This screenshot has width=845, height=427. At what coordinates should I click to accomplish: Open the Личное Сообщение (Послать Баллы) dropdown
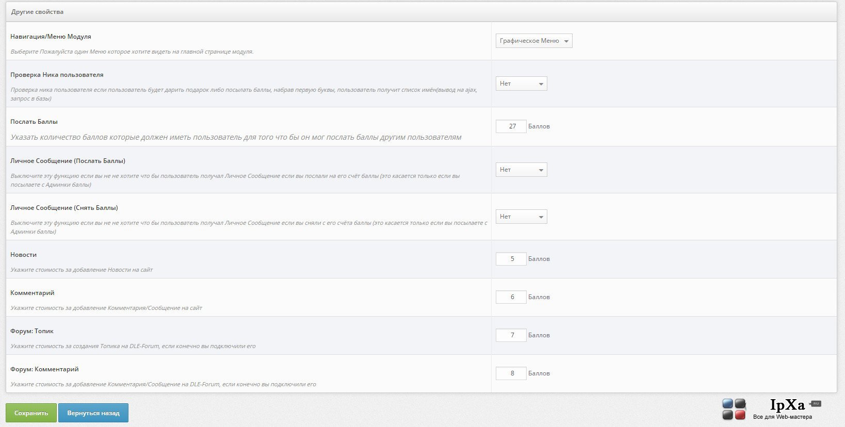521,170
